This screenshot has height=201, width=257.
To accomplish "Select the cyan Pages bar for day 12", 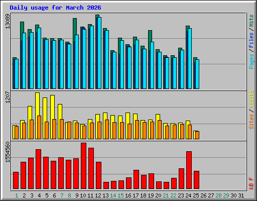I will [99, 53].
